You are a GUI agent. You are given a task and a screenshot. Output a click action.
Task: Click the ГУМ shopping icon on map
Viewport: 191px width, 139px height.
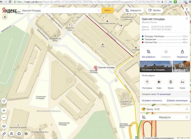tap(103, 44)
